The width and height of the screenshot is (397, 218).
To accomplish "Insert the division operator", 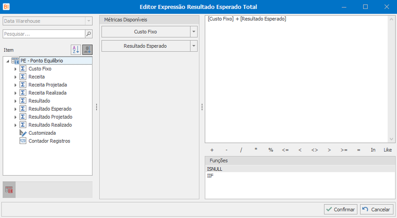I will (241, 150).
